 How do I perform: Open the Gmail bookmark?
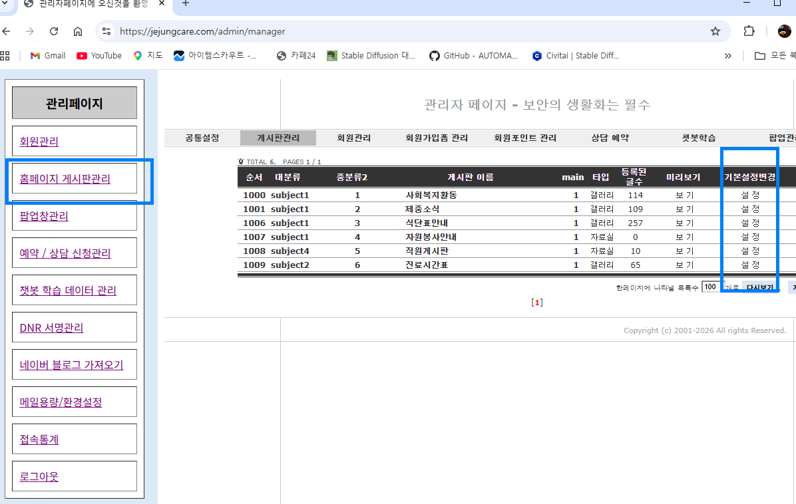click(x=48, y=56)
